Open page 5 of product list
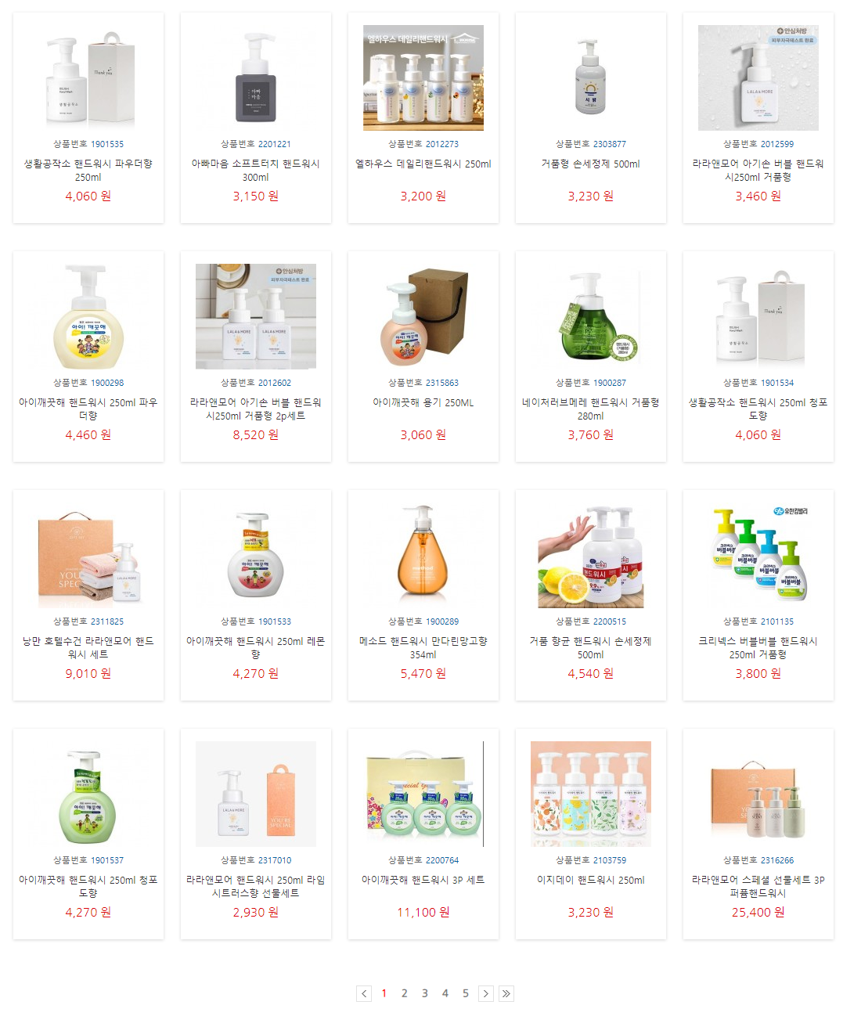 [466, 993]
